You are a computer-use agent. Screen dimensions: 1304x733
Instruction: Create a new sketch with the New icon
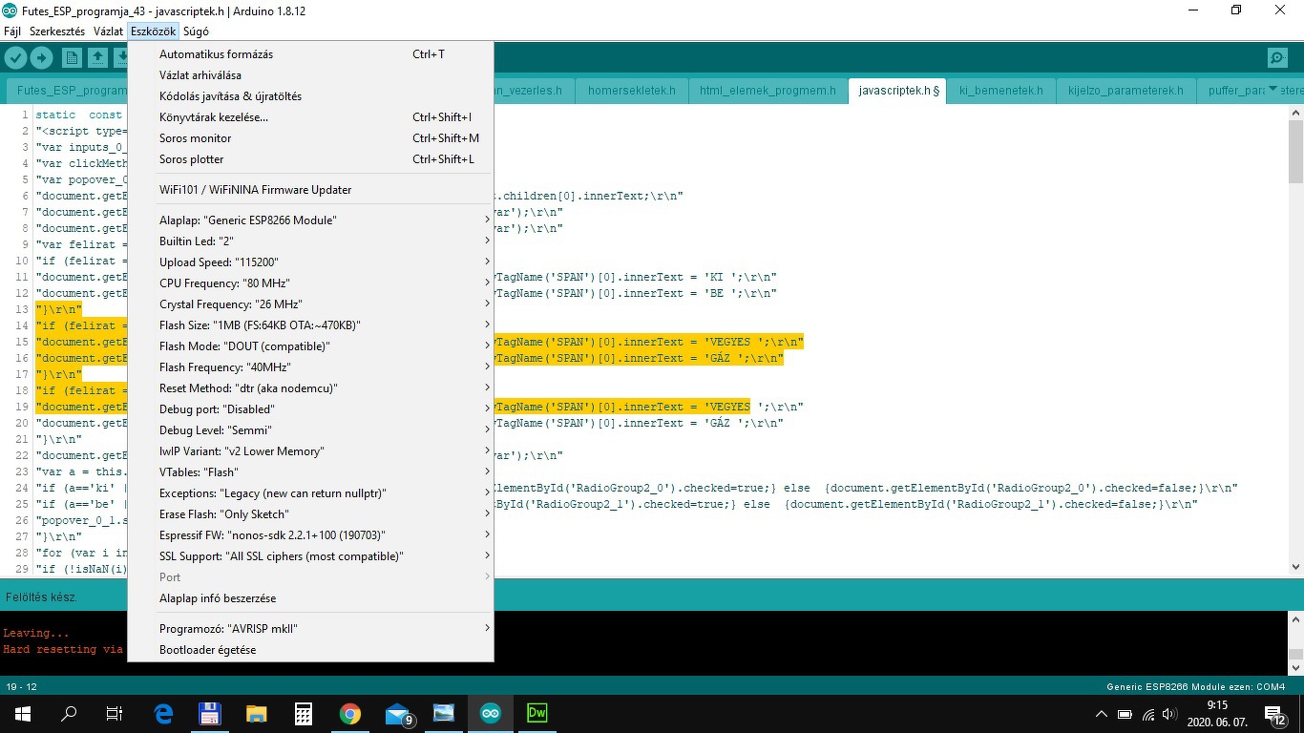click(72, 58)
